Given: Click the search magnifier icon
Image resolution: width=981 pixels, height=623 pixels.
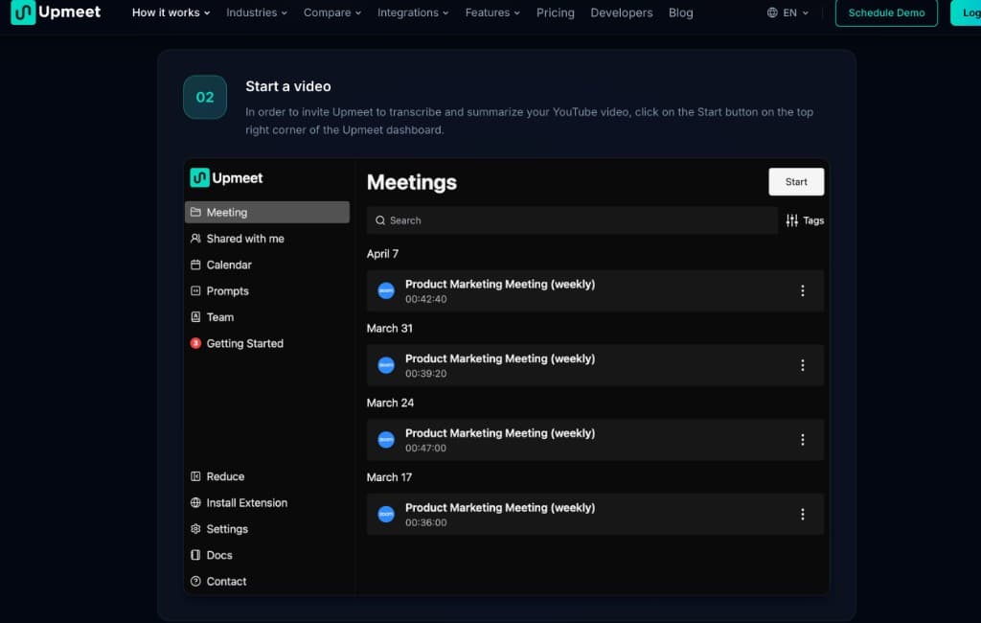Looking at the screenshot, I should (382, 219).
